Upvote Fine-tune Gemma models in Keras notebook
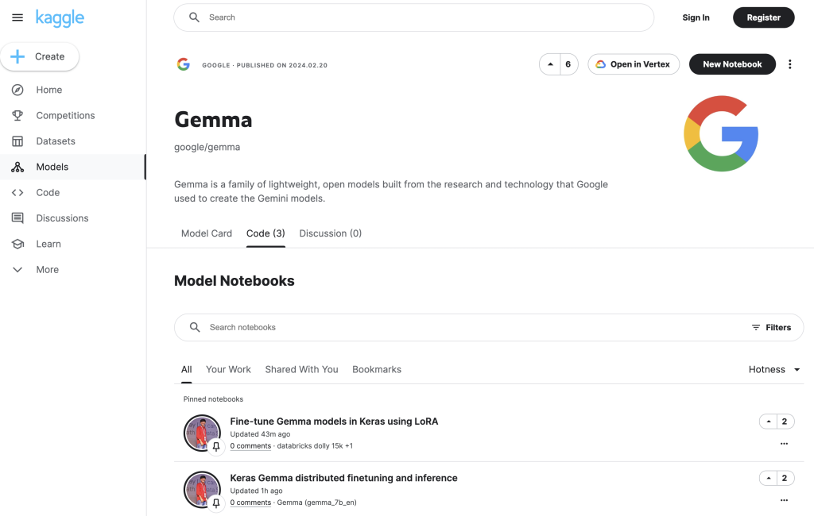814x516 pixels. (768, 422)
